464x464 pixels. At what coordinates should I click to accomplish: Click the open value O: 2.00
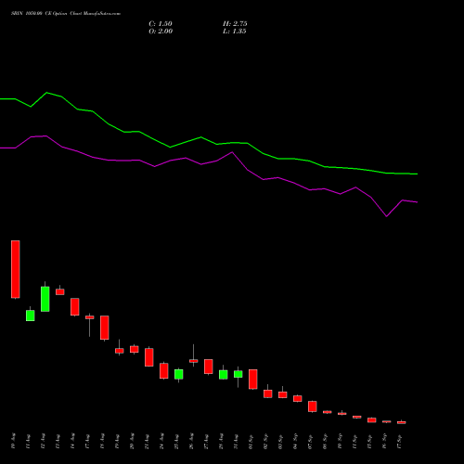pyautogui.click(x=161, y=32)
